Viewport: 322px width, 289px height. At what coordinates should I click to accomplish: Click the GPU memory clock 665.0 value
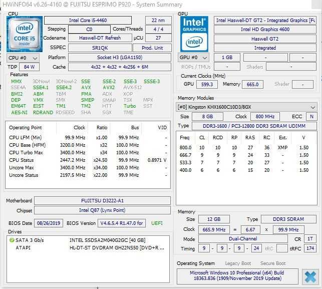[252, 85]
